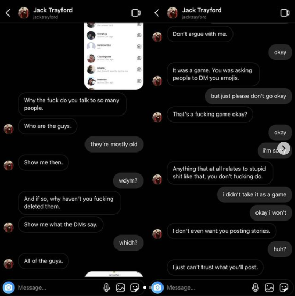Open sticker icon in right message bar
The width and height of the screenshot is (295, 296).
click(284, 287)
